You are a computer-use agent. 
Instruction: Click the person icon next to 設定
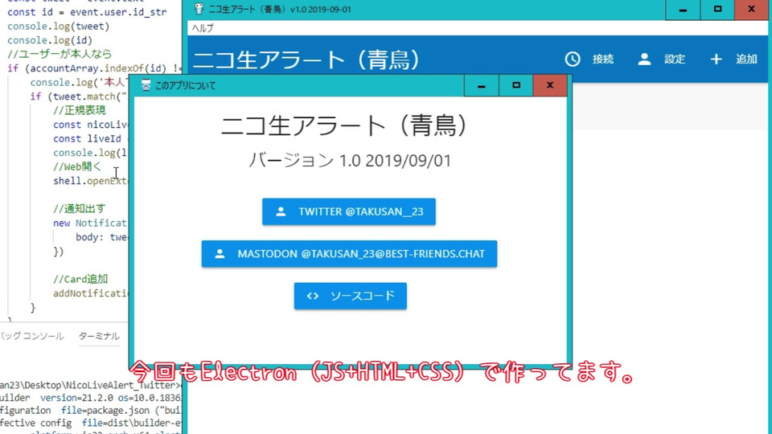(644, 59)
